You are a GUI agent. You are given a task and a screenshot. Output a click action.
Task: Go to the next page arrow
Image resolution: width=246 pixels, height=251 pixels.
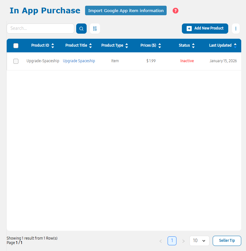coord(183,241)
